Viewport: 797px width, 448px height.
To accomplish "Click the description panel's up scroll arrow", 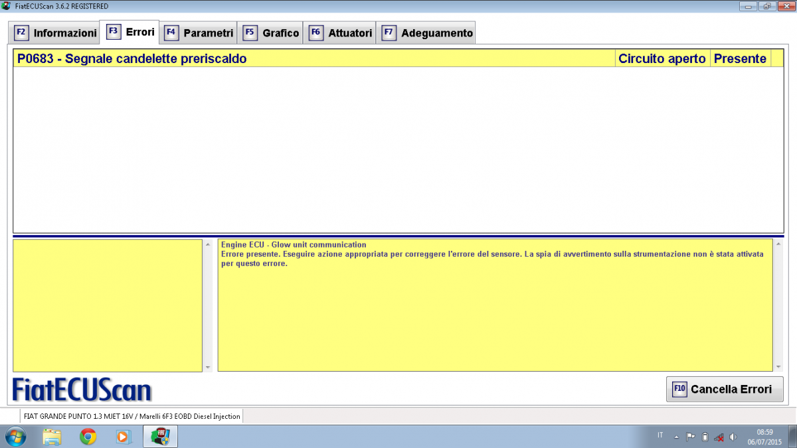I will point(778,244).
